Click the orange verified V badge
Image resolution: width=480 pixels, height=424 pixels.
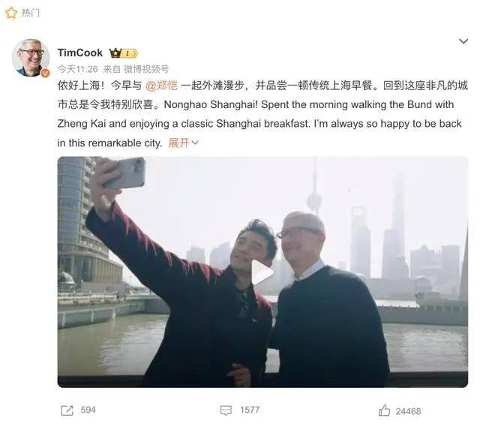click(x=45, y=73)
